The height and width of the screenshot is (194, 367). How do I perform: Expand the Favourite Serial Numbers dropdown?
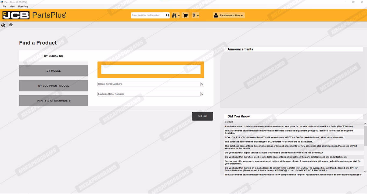click(202, 94)
